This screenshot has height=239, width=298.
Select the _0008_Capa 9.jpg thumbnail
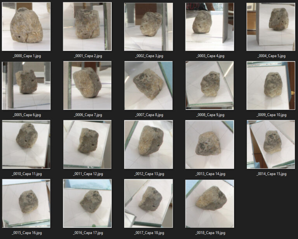210,85
